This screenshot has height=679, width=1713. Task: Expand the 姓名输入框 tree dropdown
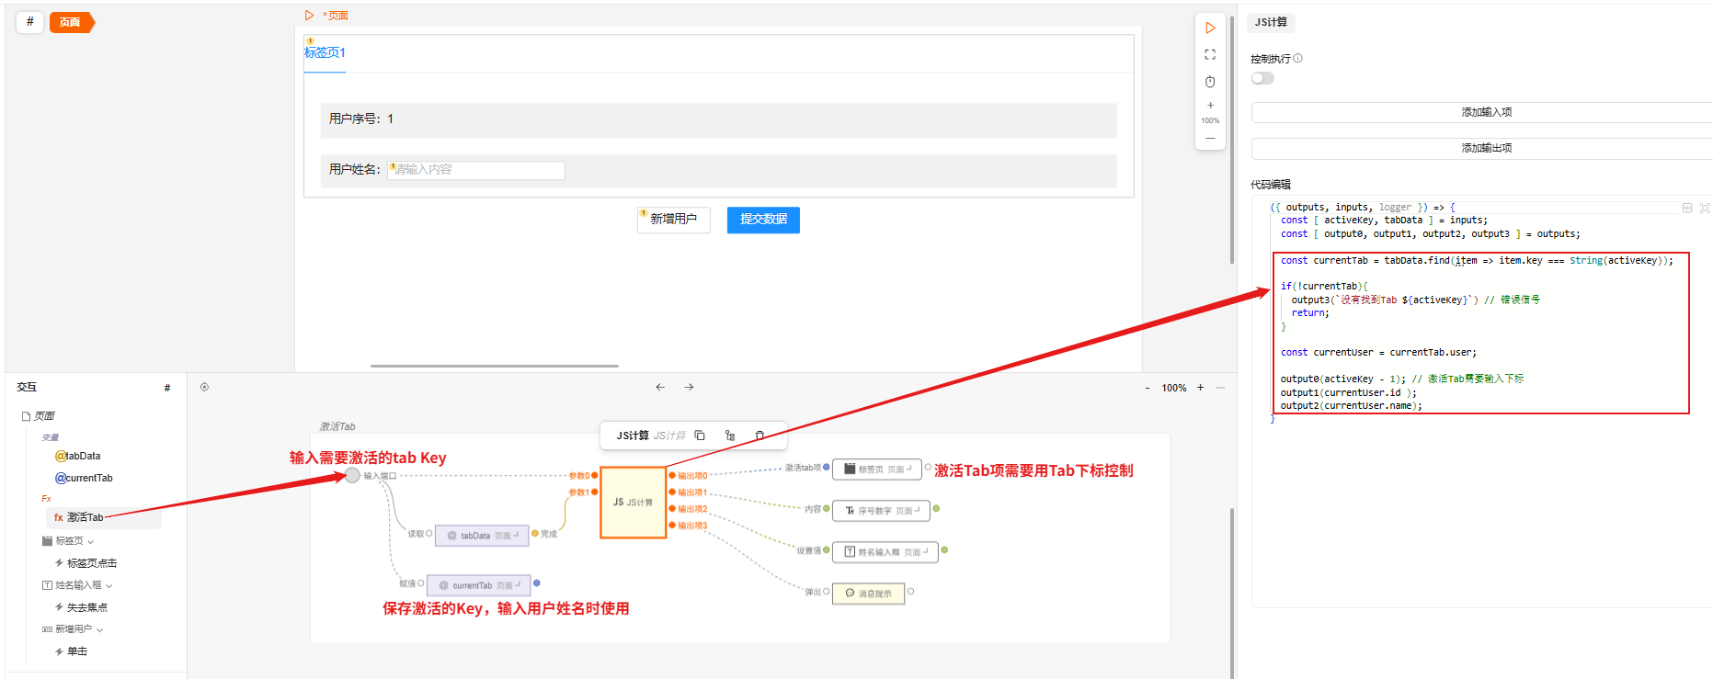[x=109, y=586]
